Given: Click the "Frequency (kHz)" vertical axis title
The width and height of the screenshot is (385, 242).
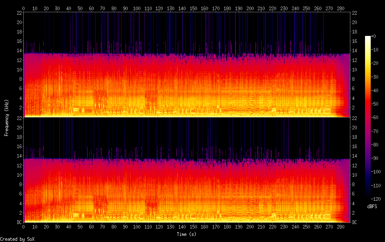Looking at the screenshot, I should (x=7, y=117).
